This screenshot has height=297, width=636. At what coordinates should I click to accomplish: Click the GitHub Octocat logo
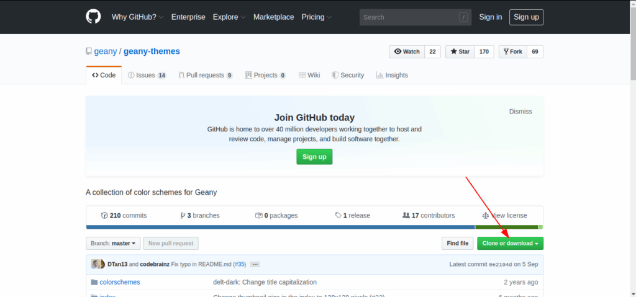coord(93,17)
